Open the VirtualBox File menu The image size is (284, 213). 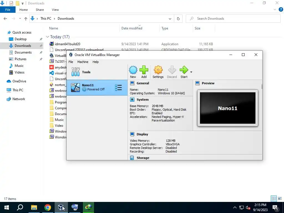[x=71, y=62]
